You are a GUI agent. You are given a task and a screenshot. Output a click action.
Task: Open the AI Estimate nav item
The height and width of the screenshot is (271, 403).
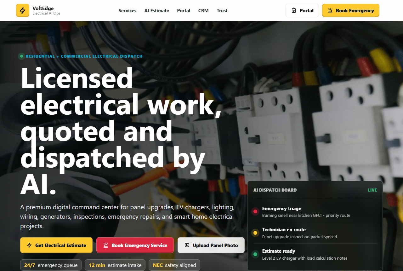coord(156,10)
